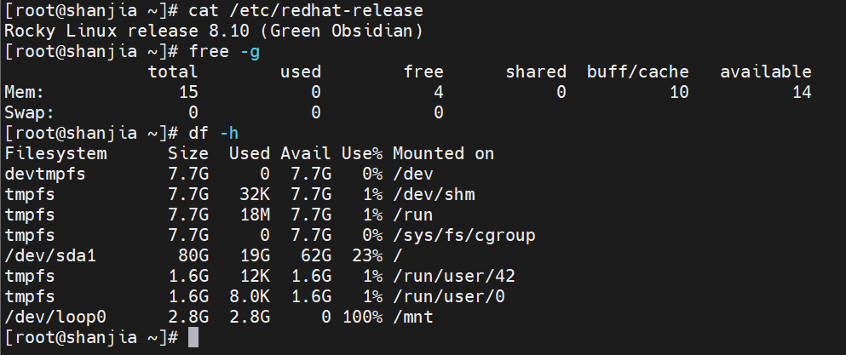
Task: Click the 'available' column header
Action: point(765,72)
